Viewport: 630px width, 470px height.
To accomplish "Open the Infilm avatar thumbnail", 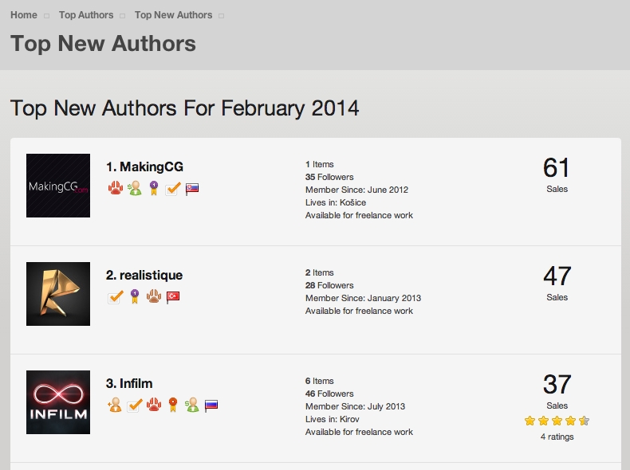I will (58, 402).
